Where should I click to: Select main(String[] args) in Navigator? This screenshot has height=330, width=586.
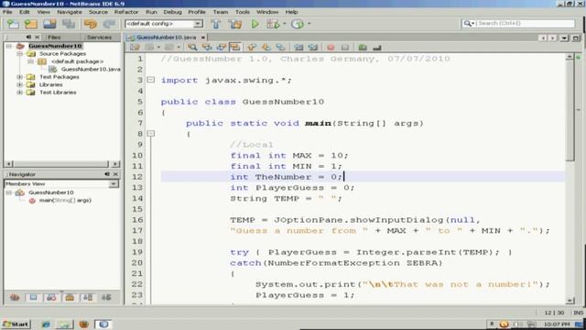(65, 201)
